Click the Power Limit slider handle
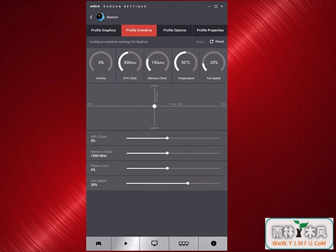Screen dimensions: 336x252 click(x=167, y=169)
